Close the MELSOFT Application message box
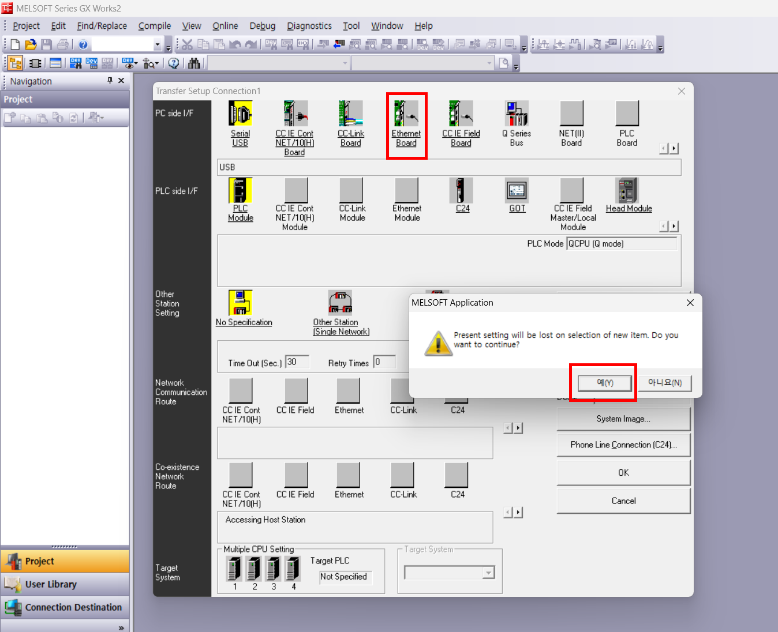 (x=690, y=303)
